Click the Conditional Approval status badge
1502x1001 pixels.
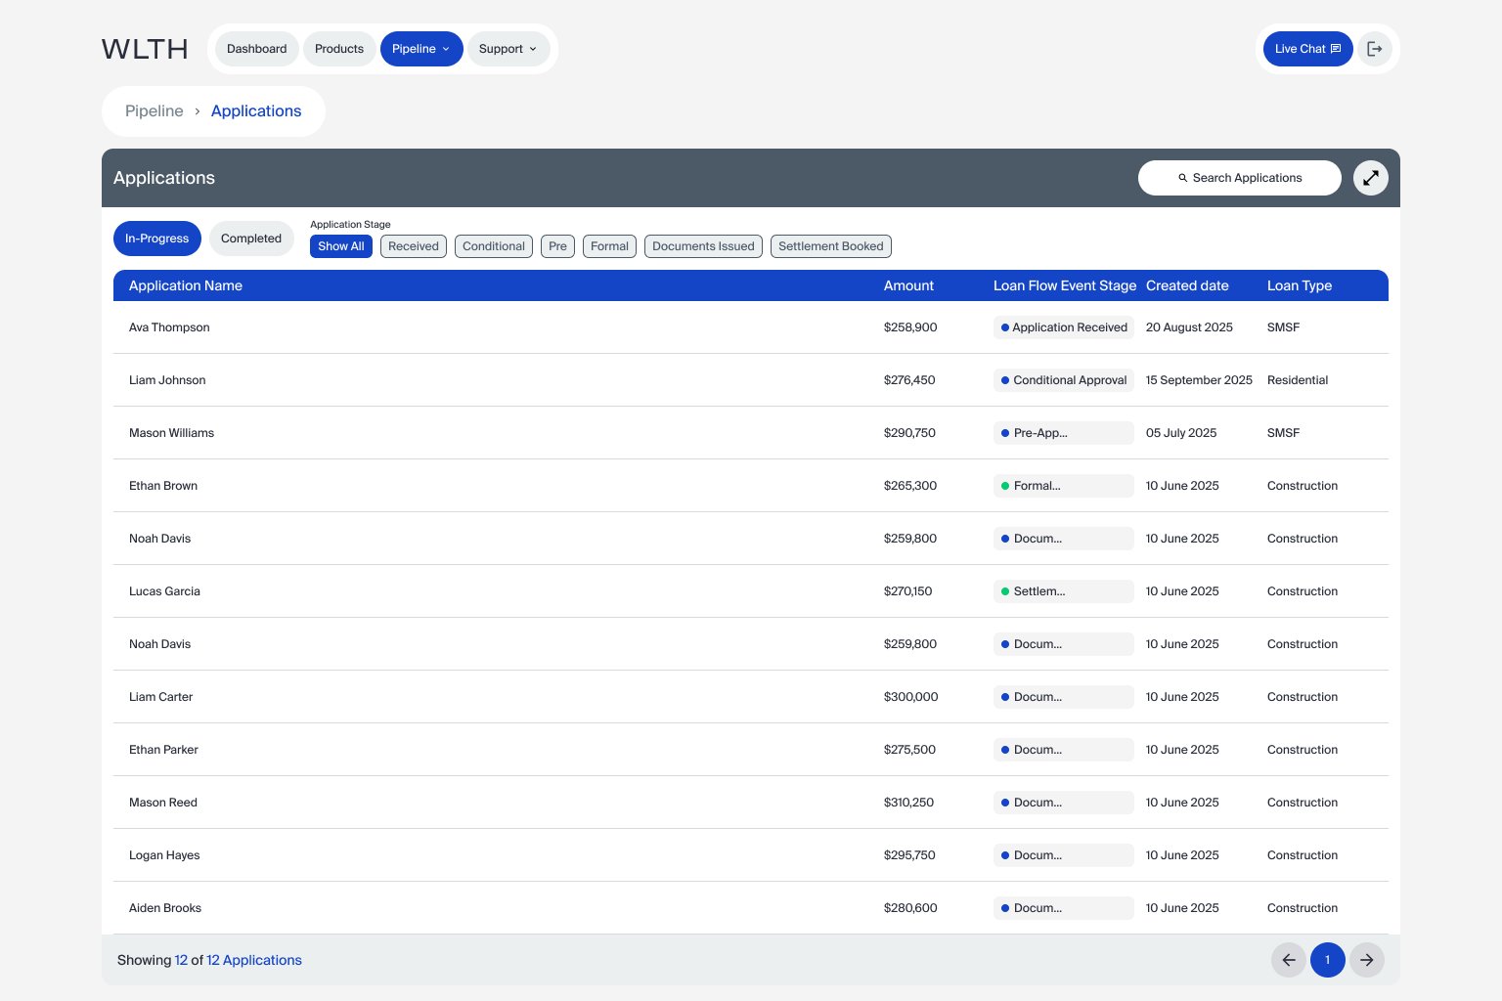click(x=1064, y=380)
